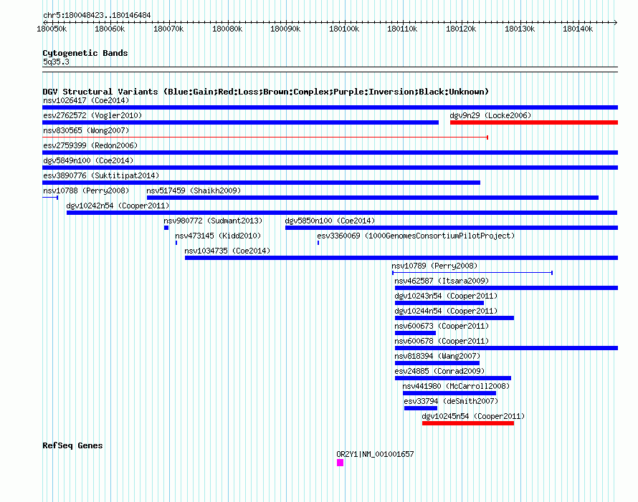
Task: Click the esv33794 (deSmith2007) label
Action: tap(451, 401)
